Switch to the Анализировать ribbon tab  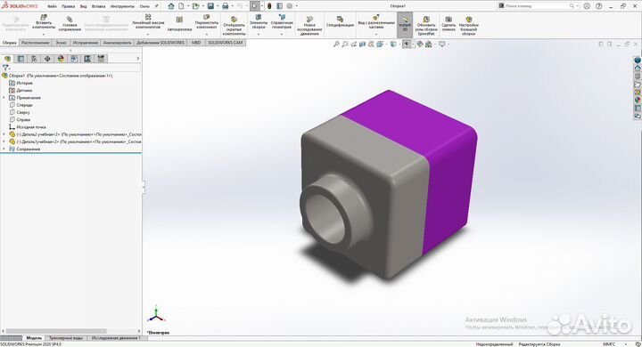click(117, 43)
